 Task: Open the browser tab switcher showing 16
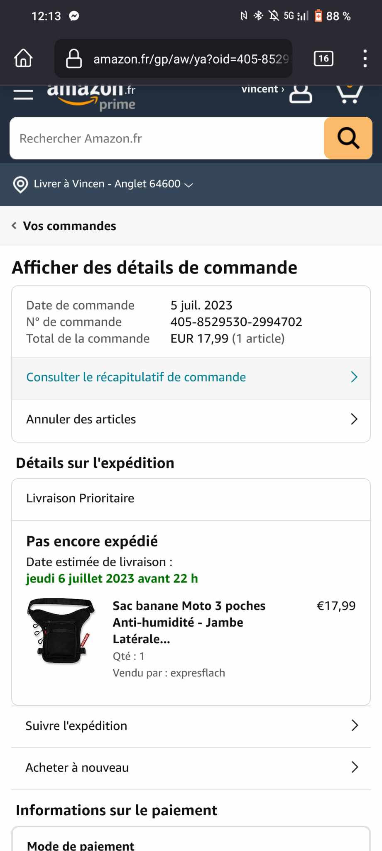(323, 59)
